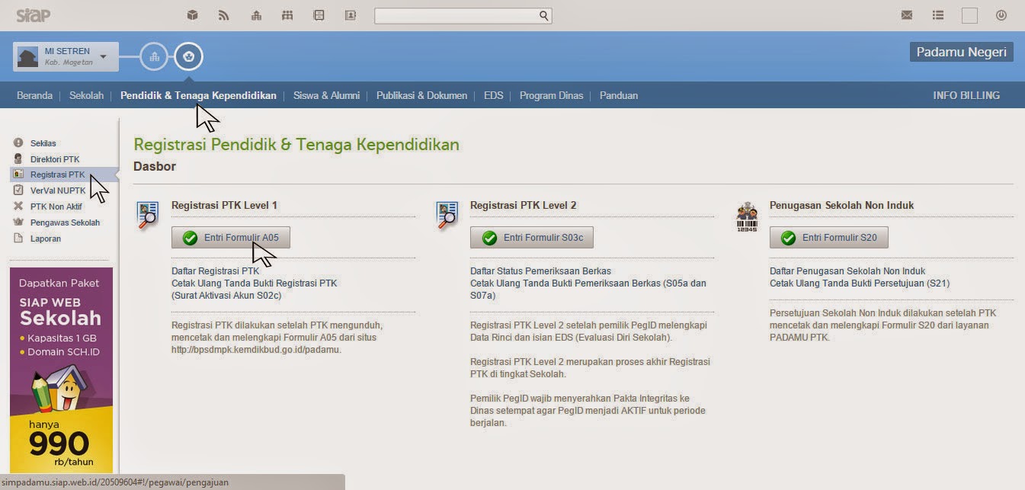Click the compass icon in the blue header
Image resolution: width=1025 pixels, height=490 pixels.
188,56
